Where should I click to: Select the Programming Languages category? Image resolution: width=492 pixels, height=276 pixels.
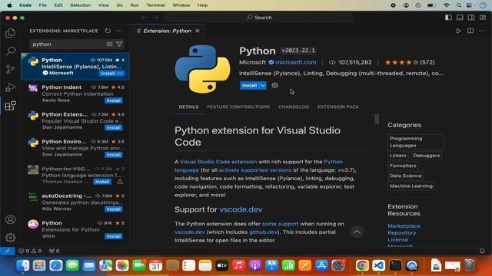click(416, 142)
